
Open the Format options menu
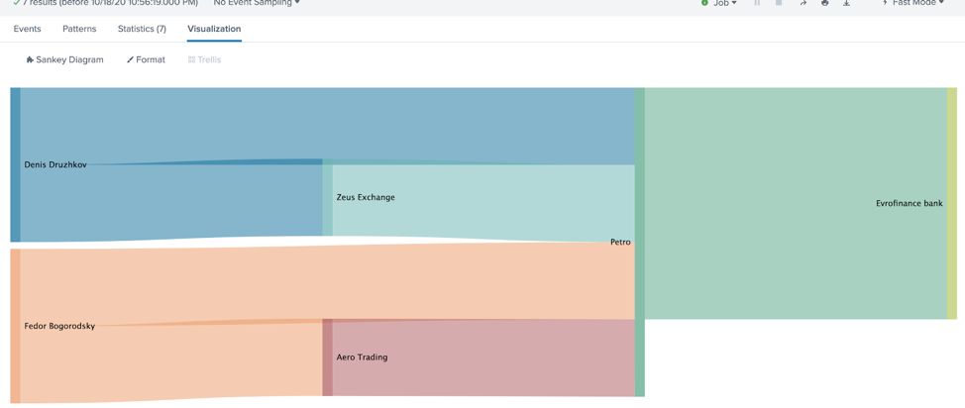pyautogui.click(x=146, y=59)
